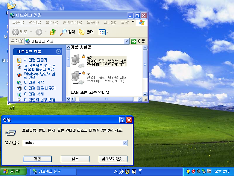Click the red security alert tray icon
This screenshot has width=234, height=176.
point(193,171)
